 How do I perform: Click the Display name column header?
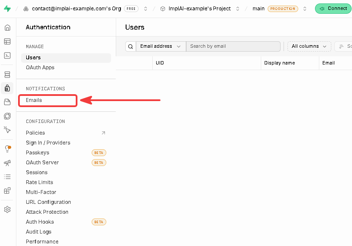point(279,63)
